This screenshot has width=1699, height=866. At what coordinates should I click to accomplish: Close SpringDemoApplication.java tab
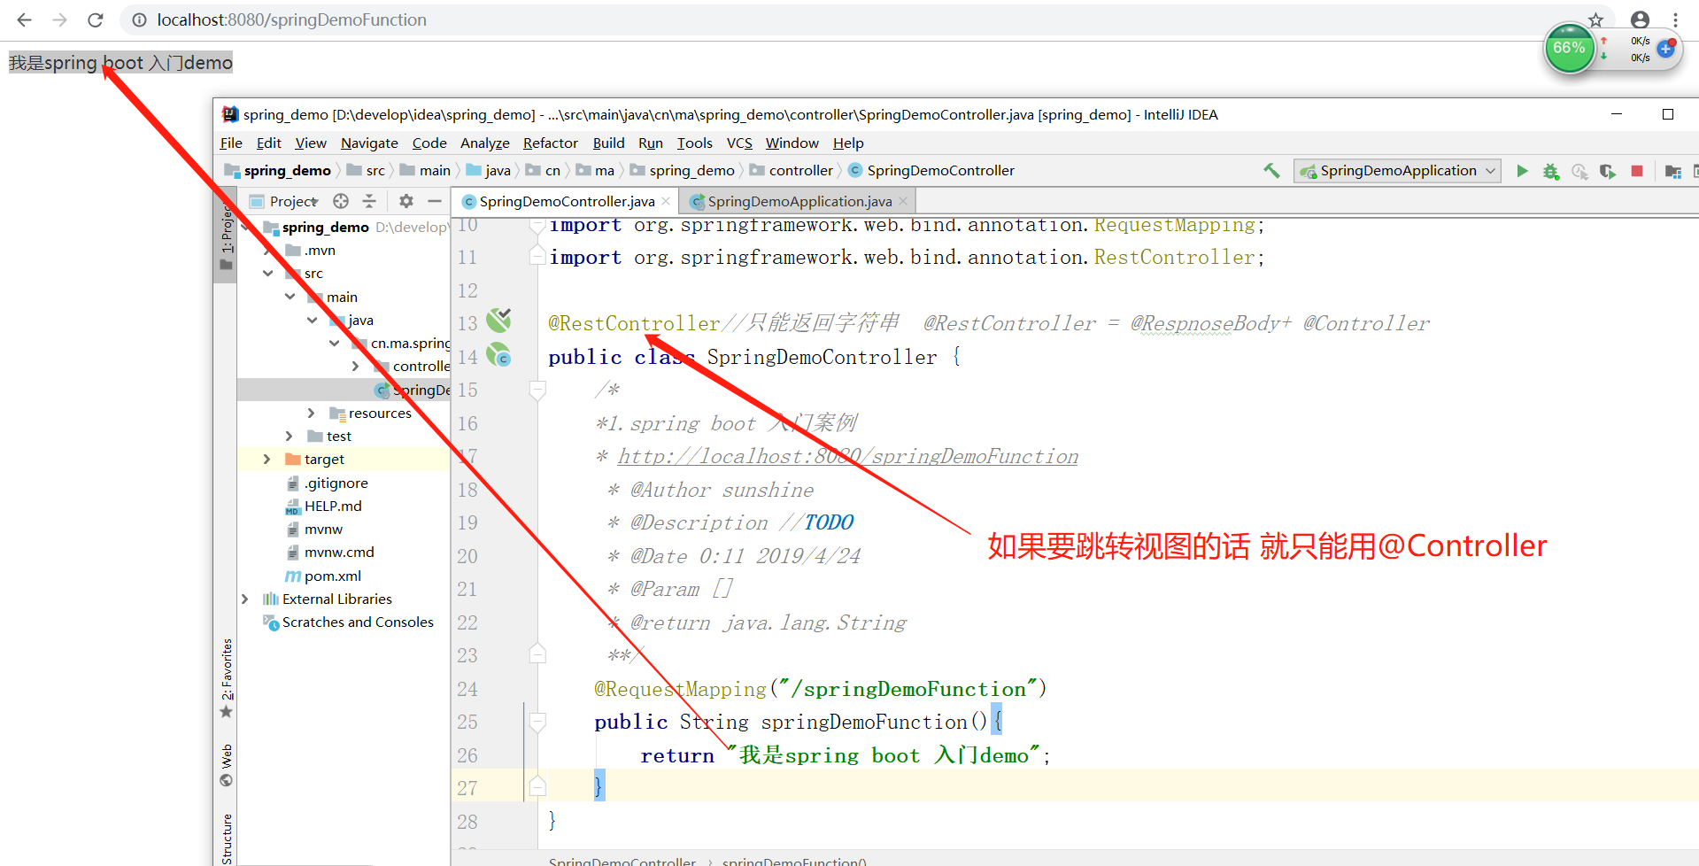pyautogui.click(x=903, y=201)
